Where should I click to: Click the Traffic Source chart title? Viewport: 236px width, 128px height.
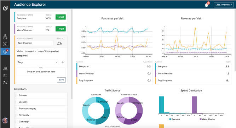[x=113, y=91]
